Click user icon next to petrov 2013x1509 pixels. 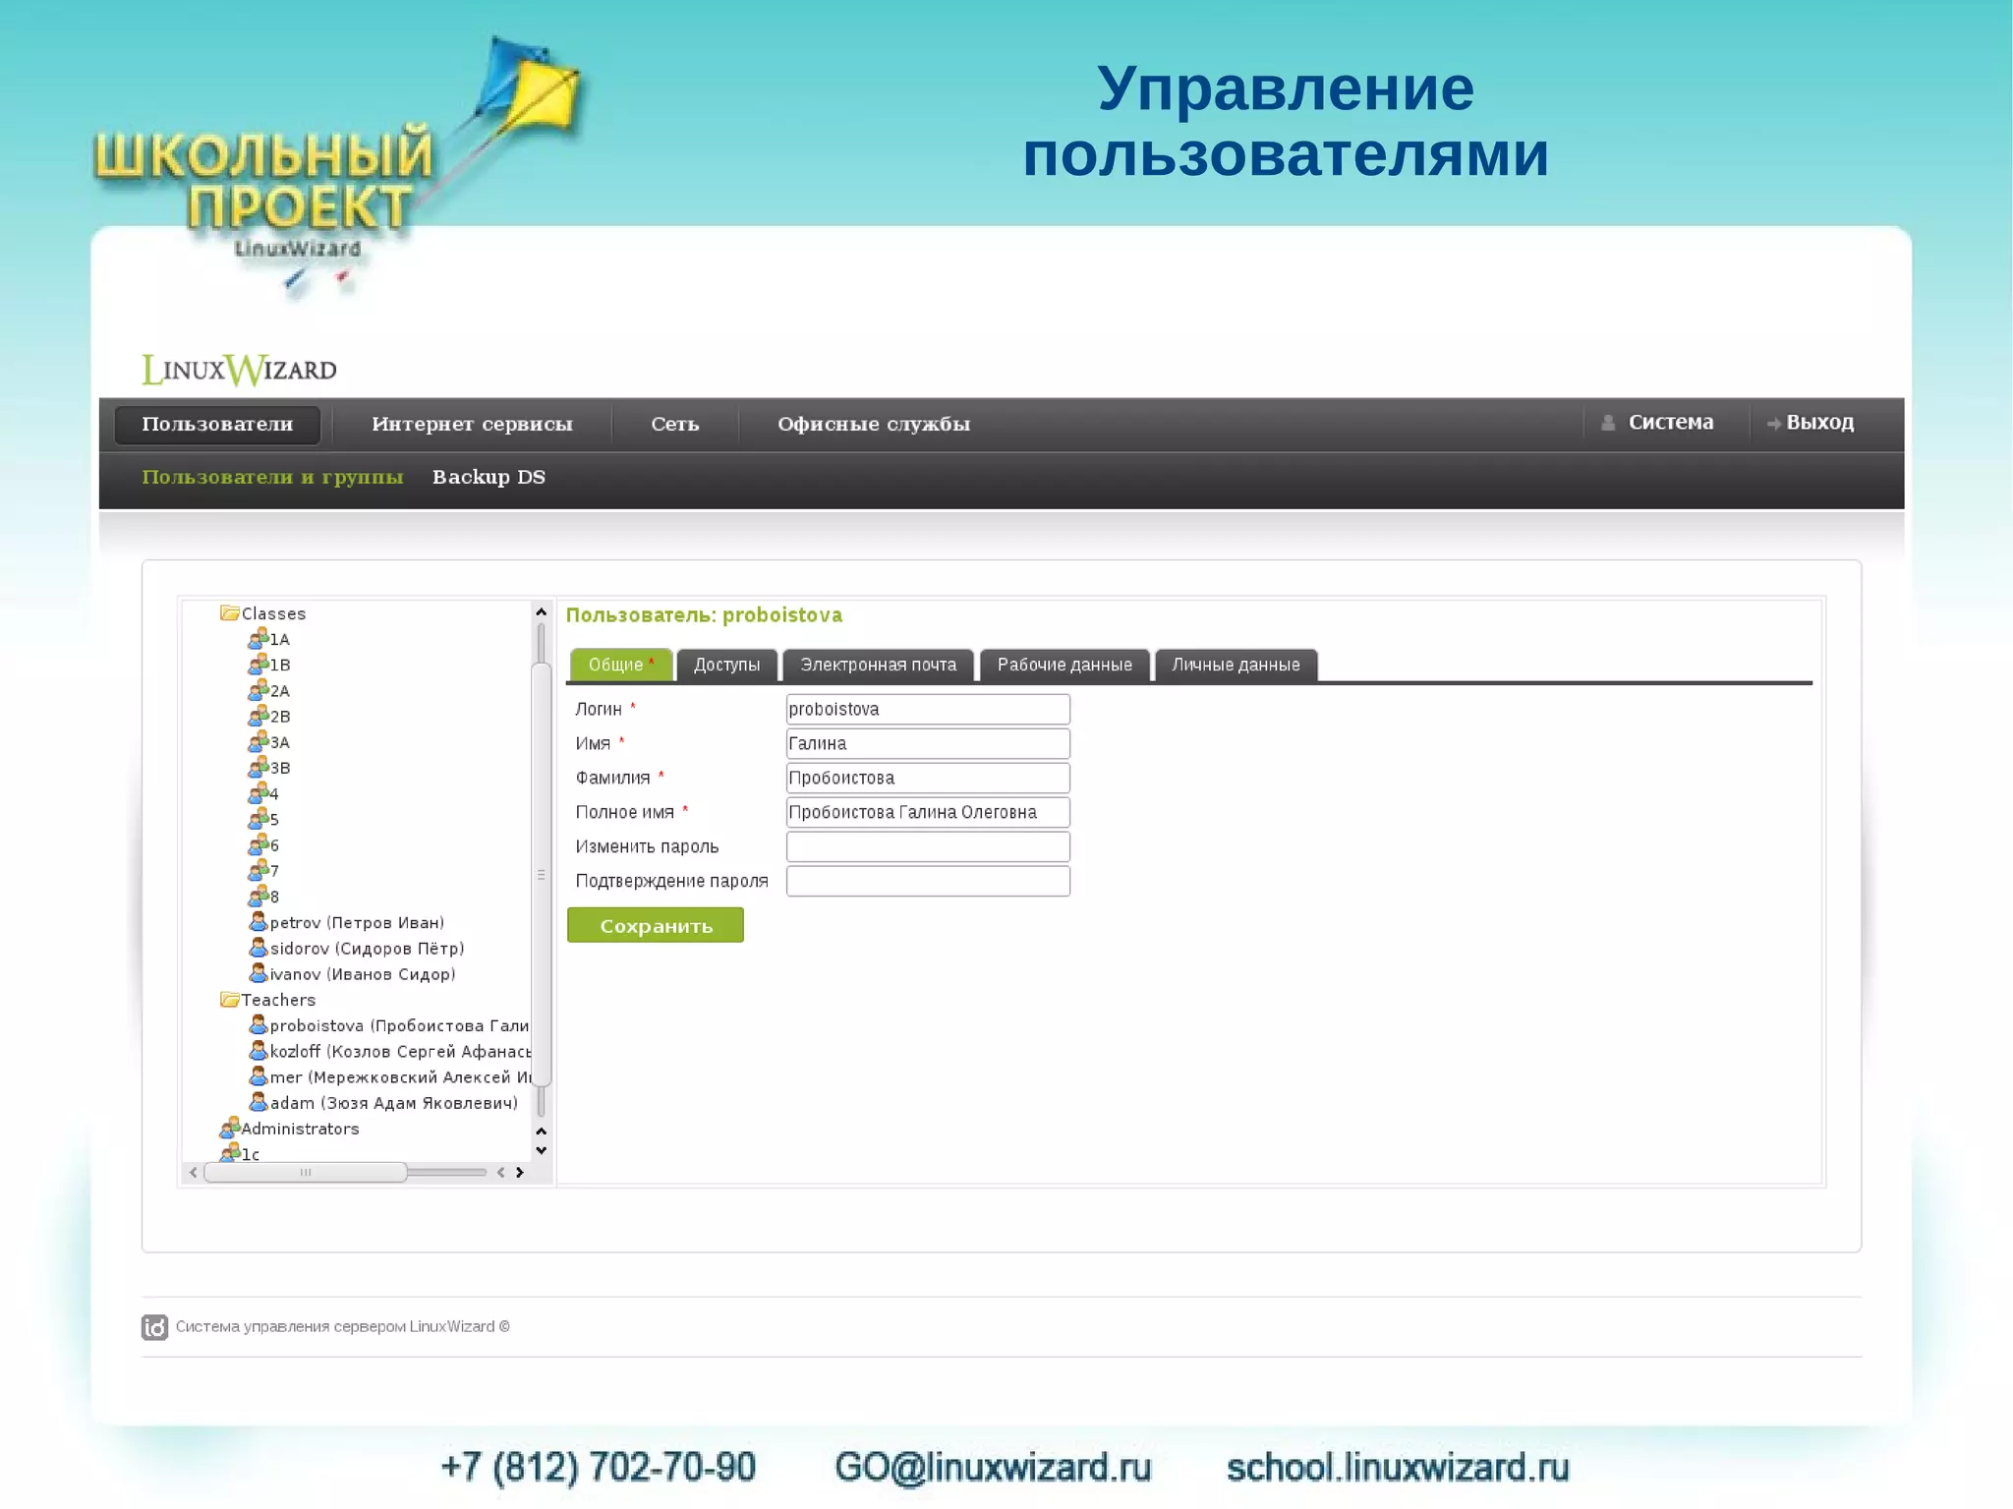[x=259, y=922]
